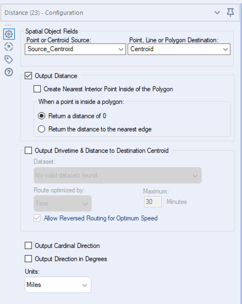Screen dimensions: 242x304
Task: Check Output Direction in Degrees
Action: [29, 259]
